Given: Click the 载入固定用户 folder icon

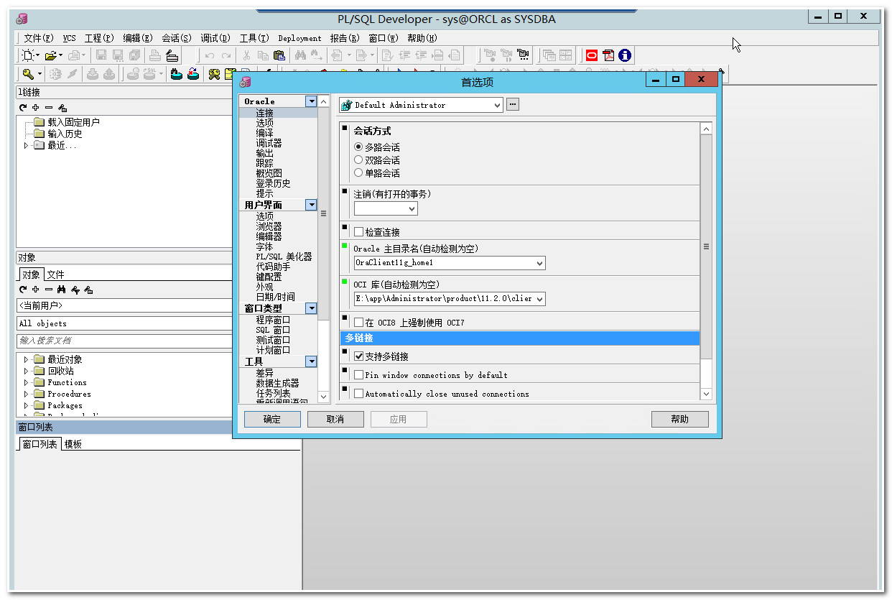Looking at the screenshot, I should (x=39, y=122).
